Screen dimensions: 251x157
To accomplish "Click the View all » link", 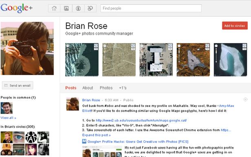I will [x=8, y=118].
